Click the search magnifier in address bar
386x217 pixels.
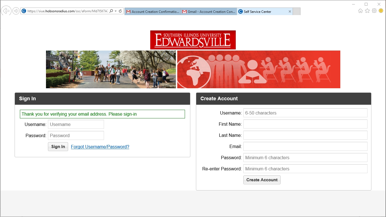click(111, 11)
